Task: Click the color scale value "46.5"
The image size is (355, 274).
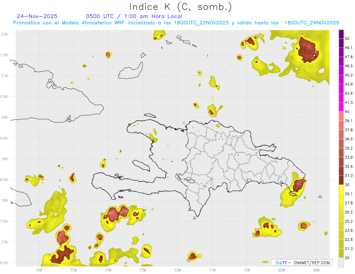Action: pyautogui.click(x=348, y=66)
